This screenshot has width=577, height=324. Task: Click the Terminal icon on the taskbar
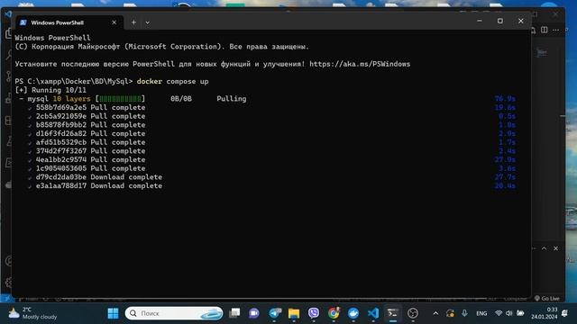pyautogui.click(x=393, y=313)
